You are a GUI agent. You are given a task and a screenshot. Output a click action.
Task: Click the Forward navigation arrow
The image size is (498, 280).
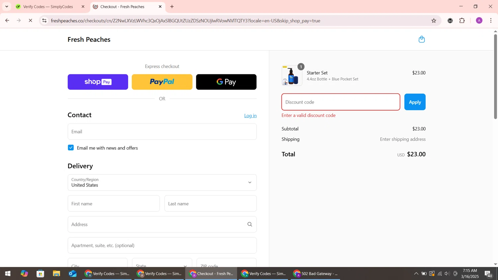pyautogui.click(x=19, y=21)
